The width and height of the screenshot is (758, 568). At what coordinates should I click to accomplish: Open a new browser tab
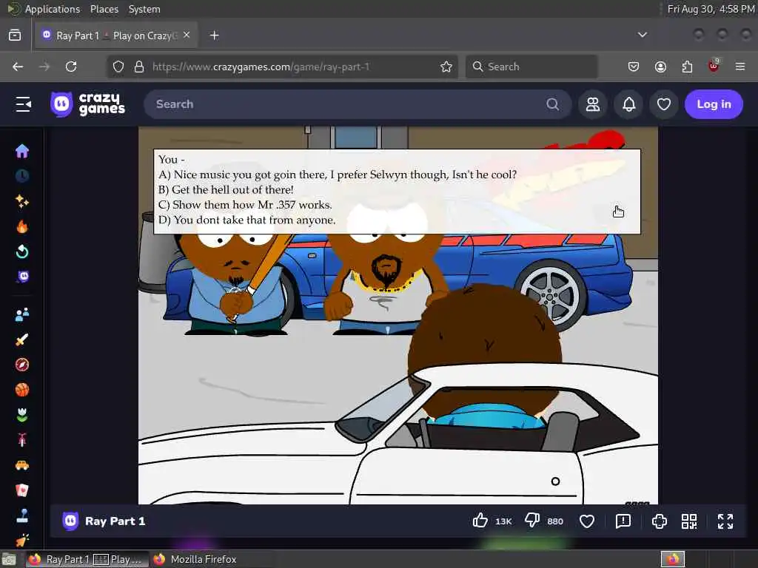[215, 35]
